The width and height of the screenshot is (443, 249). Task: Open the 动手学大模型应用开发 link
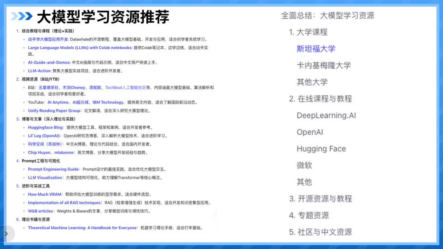point(48,39)
